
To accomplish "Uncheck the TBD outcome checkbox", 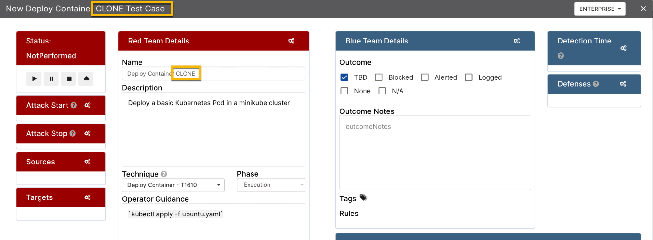I will [344, 77].
